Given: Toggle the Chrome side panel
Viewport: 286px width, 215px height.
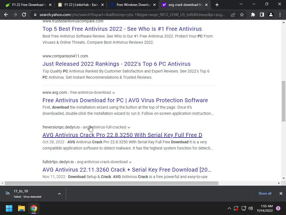Looking at the screenshot, I should [x=262, y=15].
